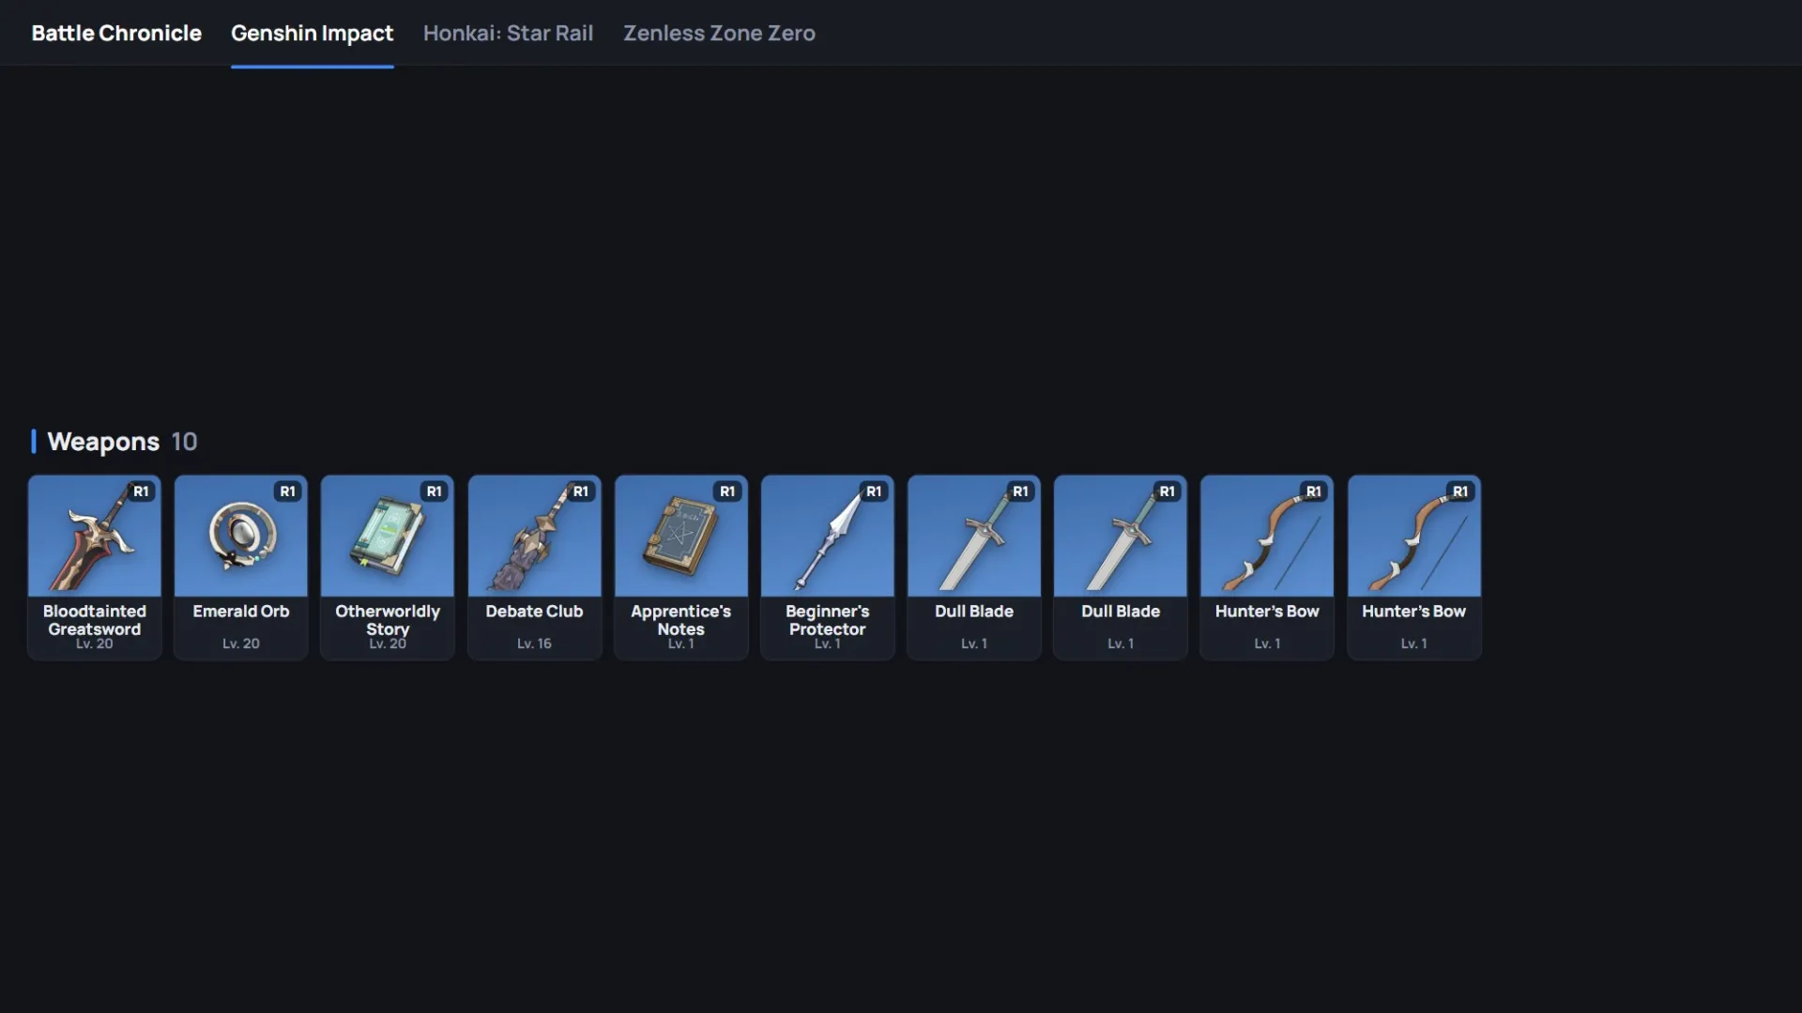Open the Battle Chronicle tab
This screenshot has width=1802, height=1013.
116,33
